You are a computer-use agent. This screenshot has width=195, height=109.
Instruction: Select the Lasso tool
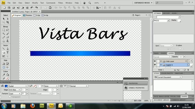pyautogui.click(x=8, y=30)
